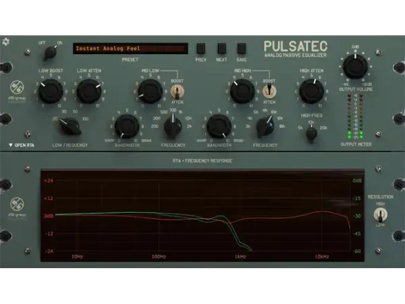Viewport: 405px width, 304px height.
Task: Click the High Freq selector knob
Action: 311,134
